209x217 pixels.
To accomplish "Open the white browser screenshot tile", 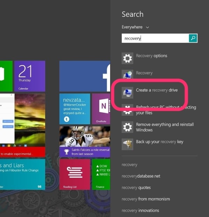I will click(x=7, y=119).
